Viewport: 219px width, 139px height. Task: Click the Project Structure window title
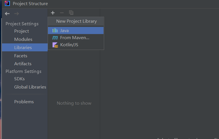30,4
